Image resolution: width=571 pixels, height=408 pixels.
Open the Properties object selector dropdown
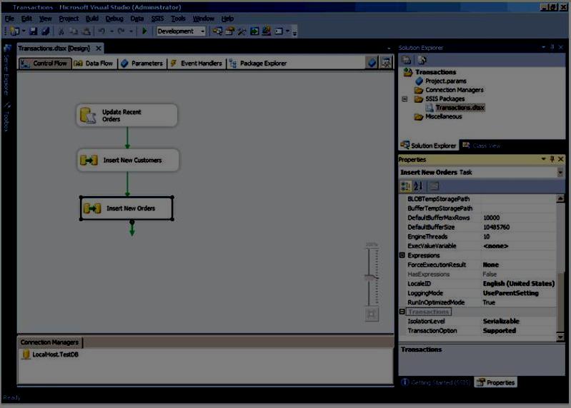click(x=560, y=173)
